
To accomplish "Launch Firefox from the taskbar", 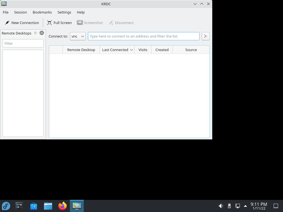I will tap(62, 206).
